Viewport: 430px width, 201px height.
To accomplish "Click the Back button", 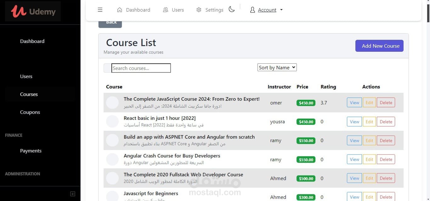I will coord(110,23).
